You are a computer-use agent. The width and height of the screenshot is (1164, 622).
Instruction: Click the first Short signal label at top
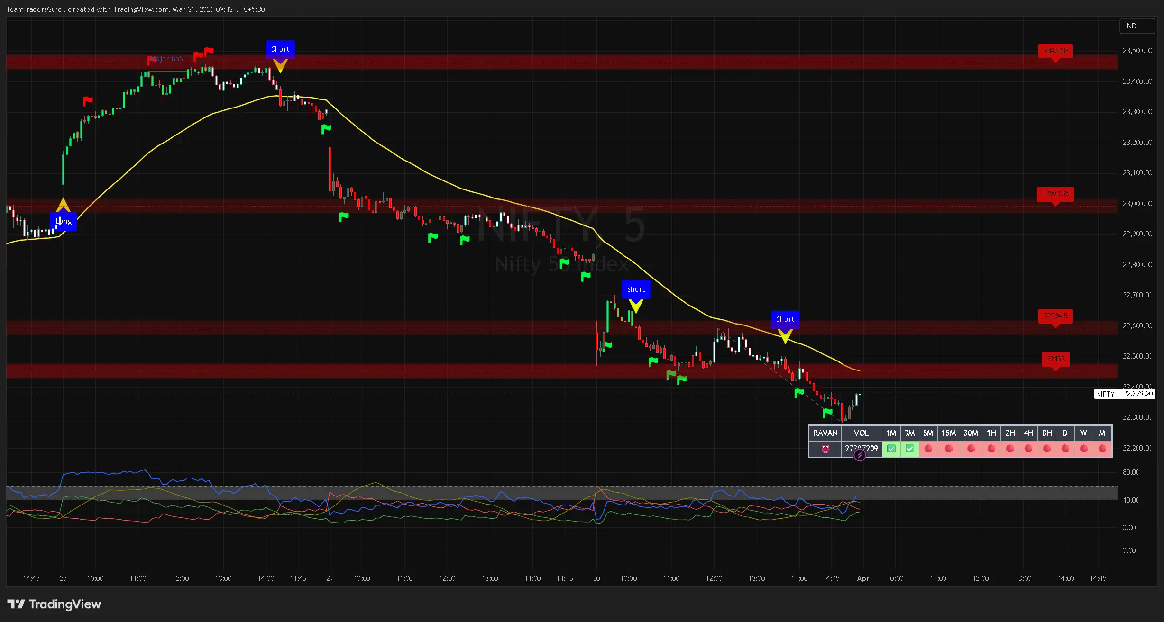[280, 49]
